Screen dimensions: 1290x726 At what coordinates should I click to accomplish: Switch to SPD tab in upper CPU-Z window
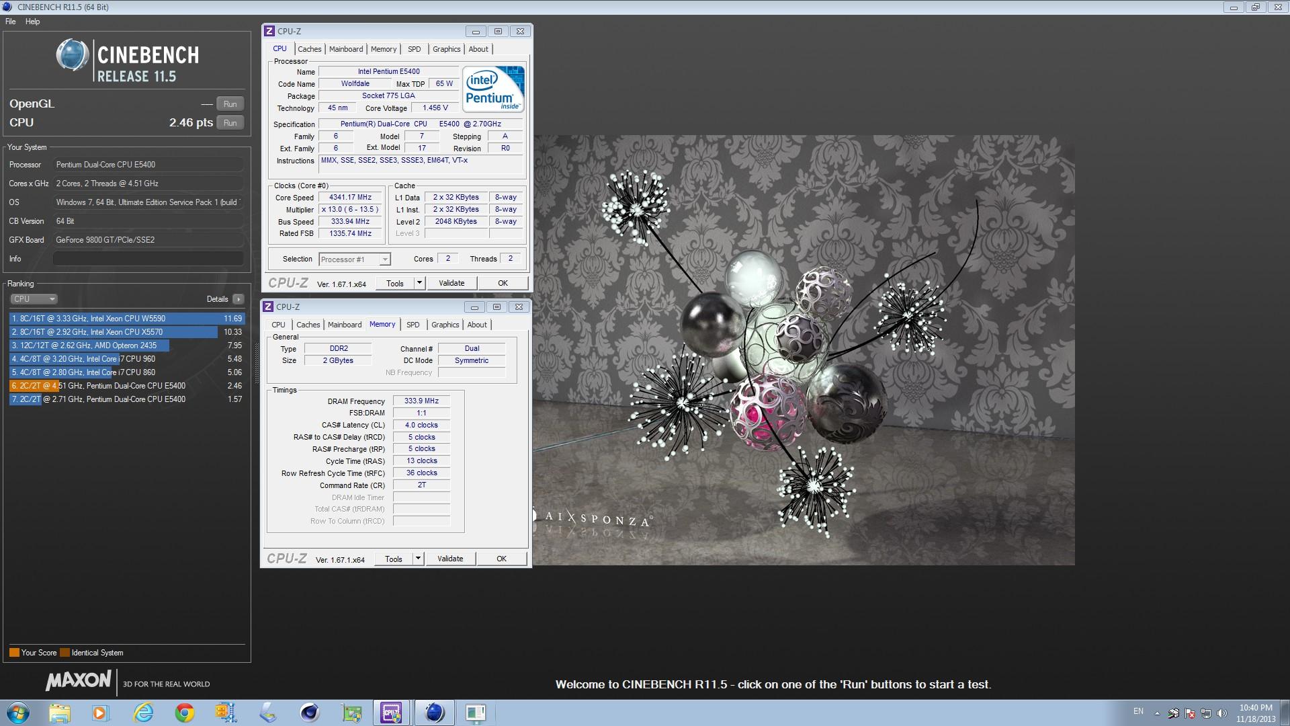click(415, 49)
